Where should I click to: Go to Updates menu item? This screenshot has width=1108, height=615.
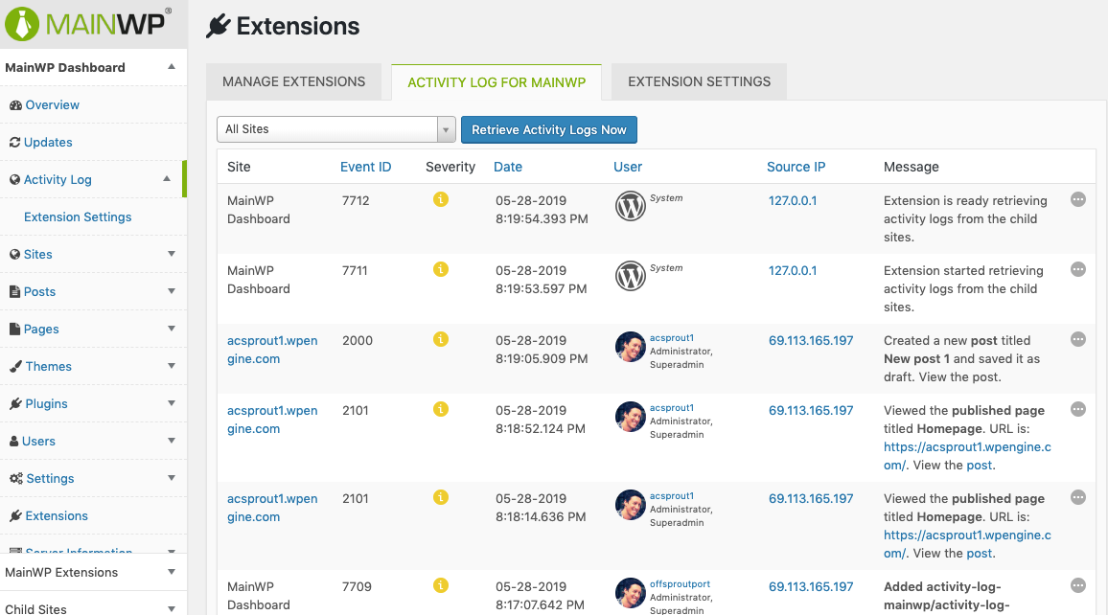(48, 142)
